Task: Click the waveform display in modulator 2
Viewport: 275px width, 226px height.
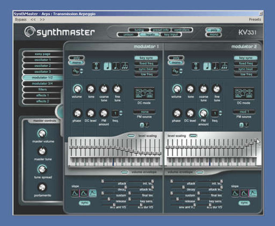Action: coord(175,71)
